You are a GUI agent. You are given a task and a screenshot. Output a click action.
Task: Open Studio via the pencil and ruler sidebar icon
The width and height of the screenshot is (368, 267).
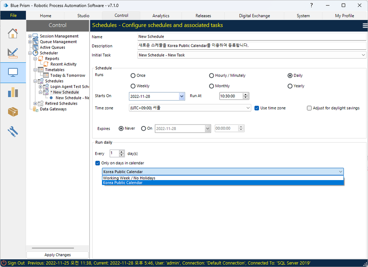click(13, 53)
